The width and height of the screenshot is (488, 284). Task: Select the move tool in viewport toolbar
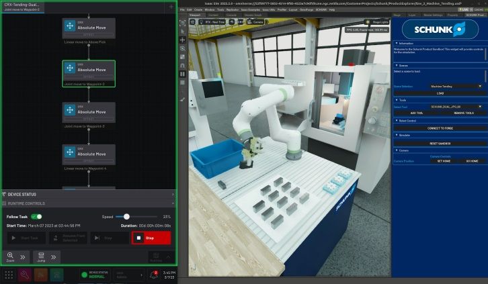tap(183, 40)
